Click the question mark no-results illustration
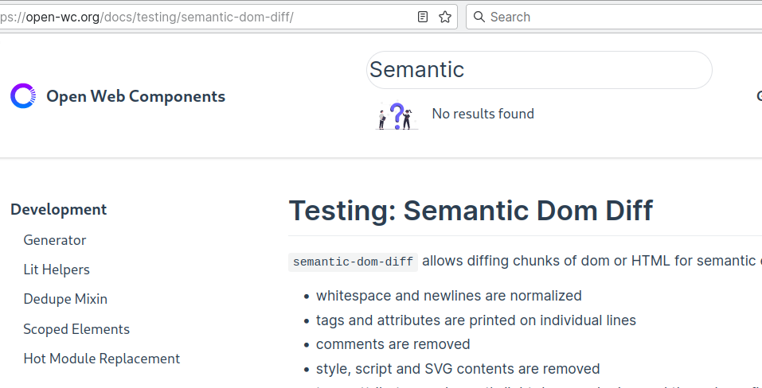The width and height of the screenshot is (762, 388). 397,116
